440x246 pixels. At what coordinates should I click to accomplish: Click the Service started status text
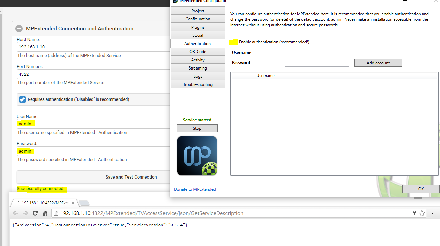click(197, 120)
